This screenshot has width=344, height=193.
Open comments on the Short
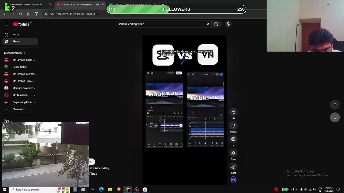[233, 139]
